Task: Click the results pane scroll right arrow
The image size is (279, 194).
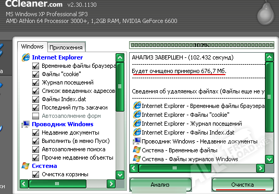Action: click(x=260, y=168)
